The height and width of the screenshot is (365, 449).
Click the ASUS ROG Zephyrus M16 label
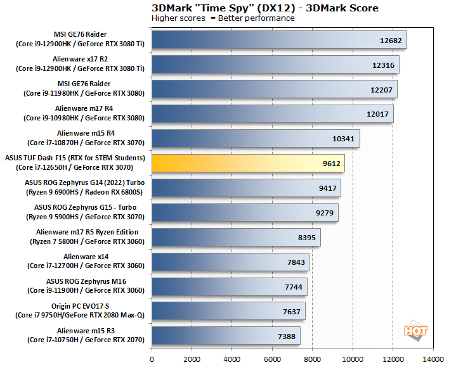pos(84,286)
